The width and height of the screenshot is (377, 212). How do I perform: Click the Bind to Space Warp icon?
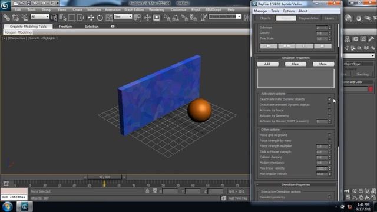click(x=24, y=18)
